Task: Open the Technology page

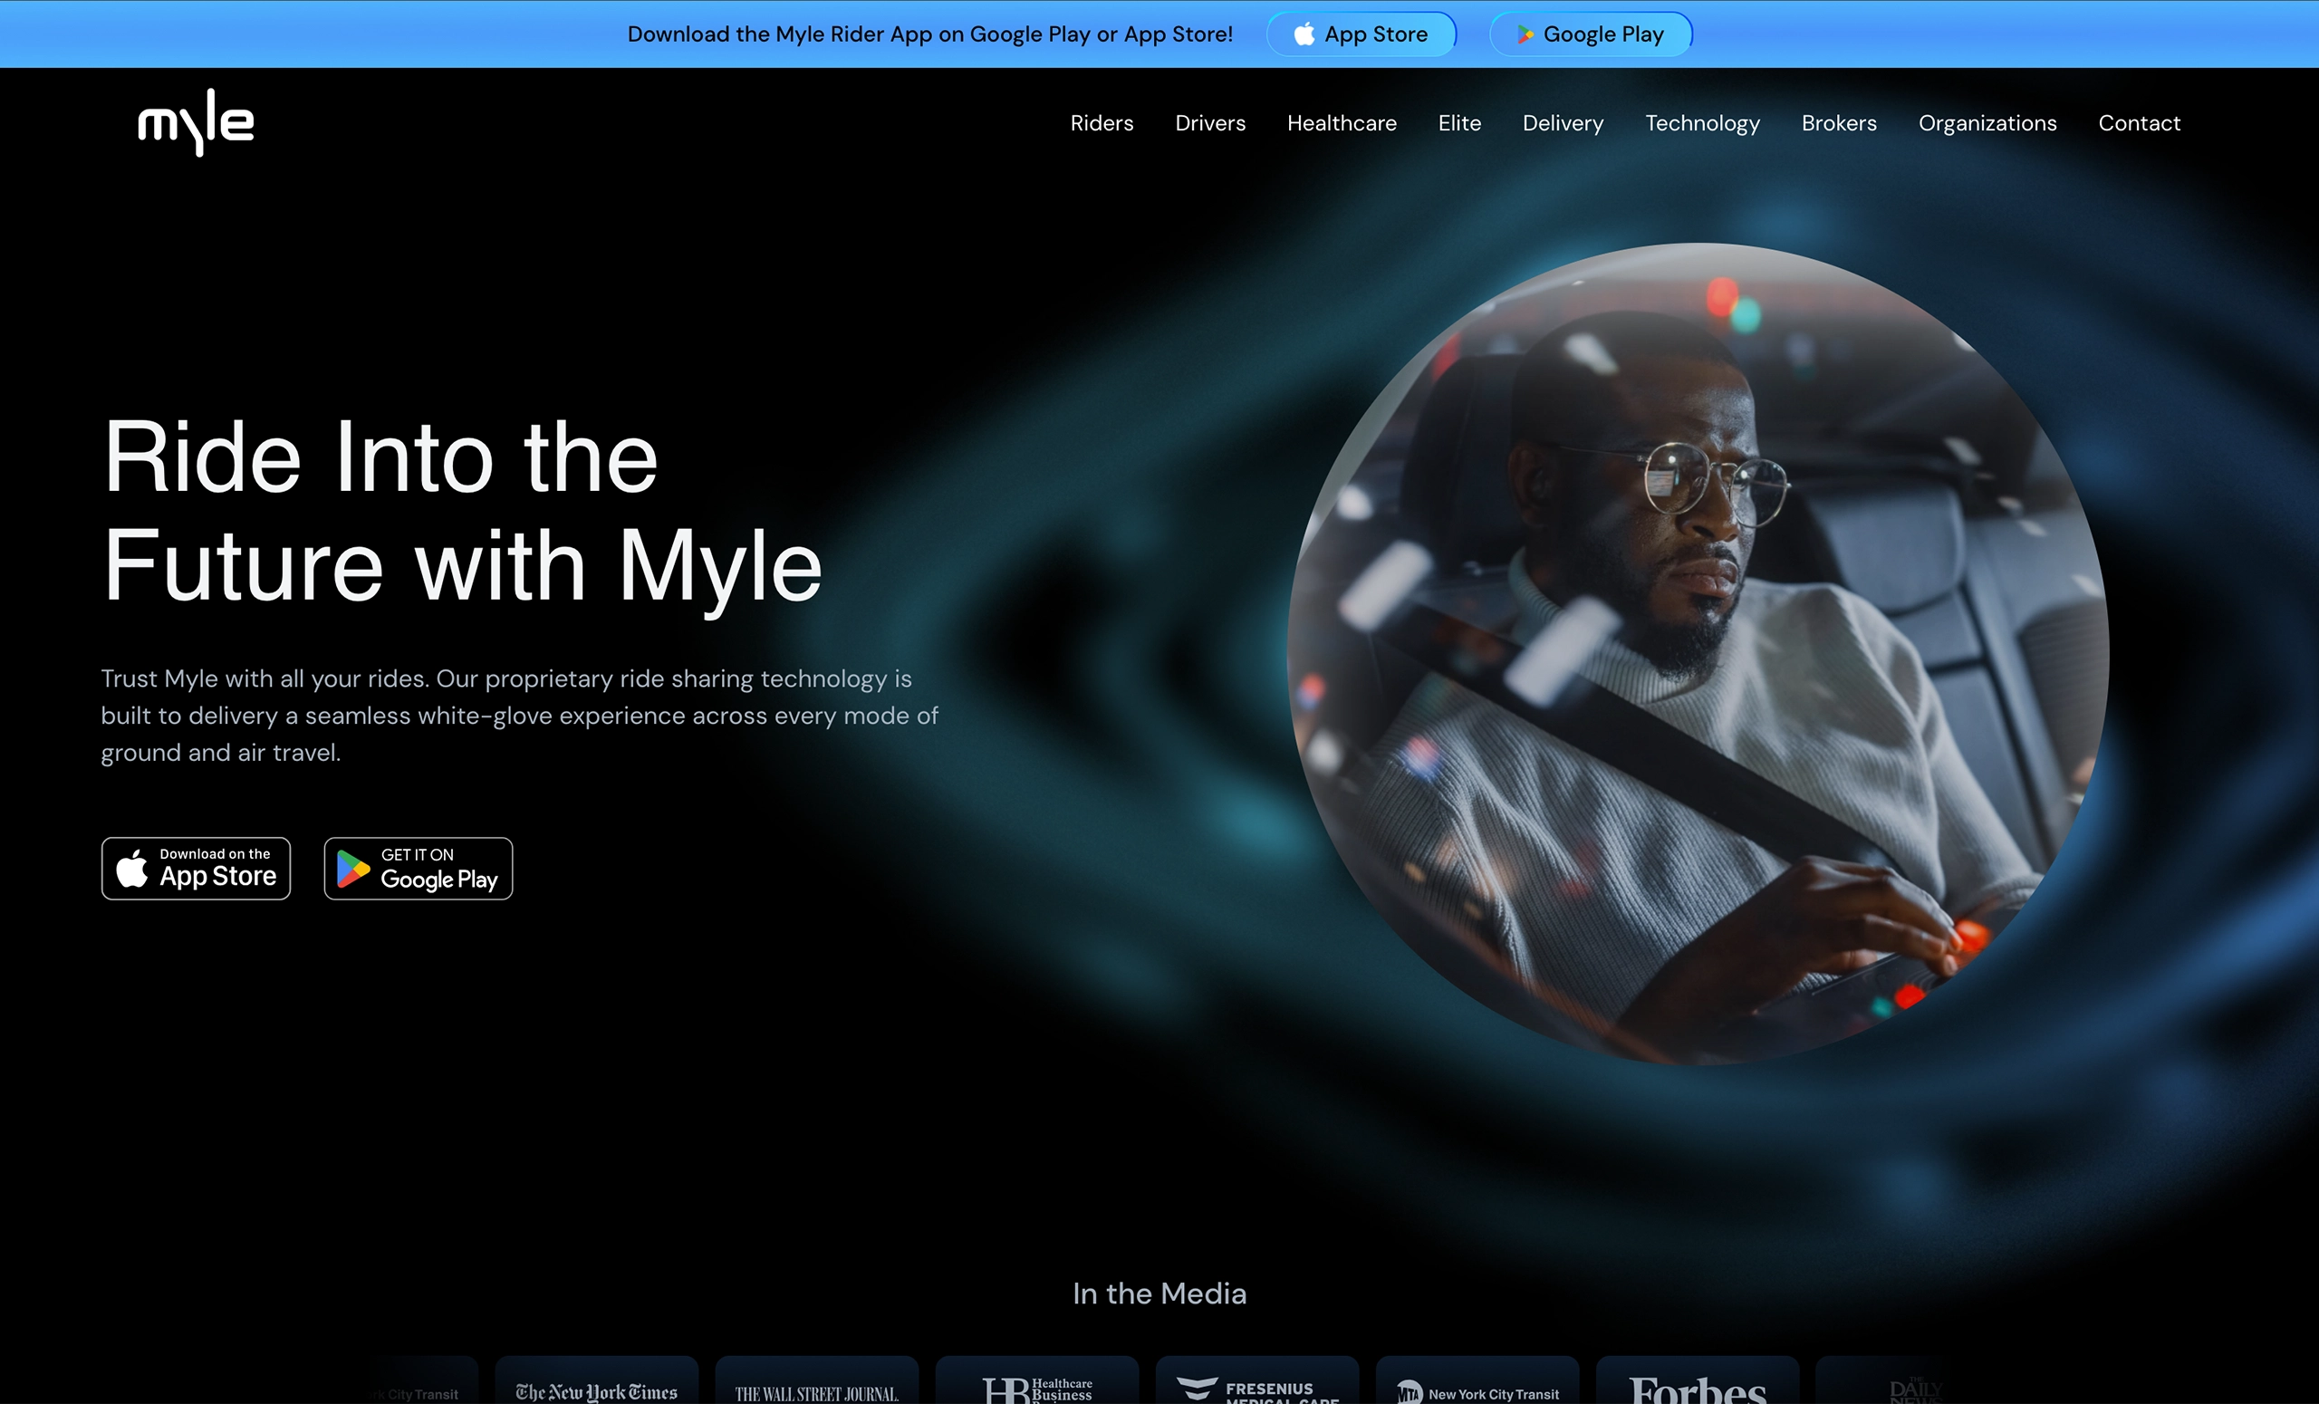Action: pyautogui.click(x=1702, y=122)
